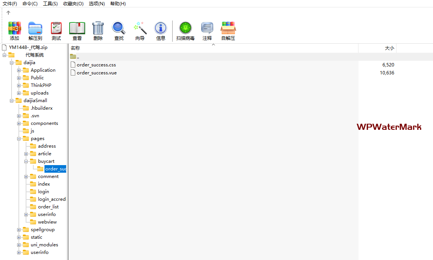Open the 收藏夹(O) favorites menu

coord(73,4)
